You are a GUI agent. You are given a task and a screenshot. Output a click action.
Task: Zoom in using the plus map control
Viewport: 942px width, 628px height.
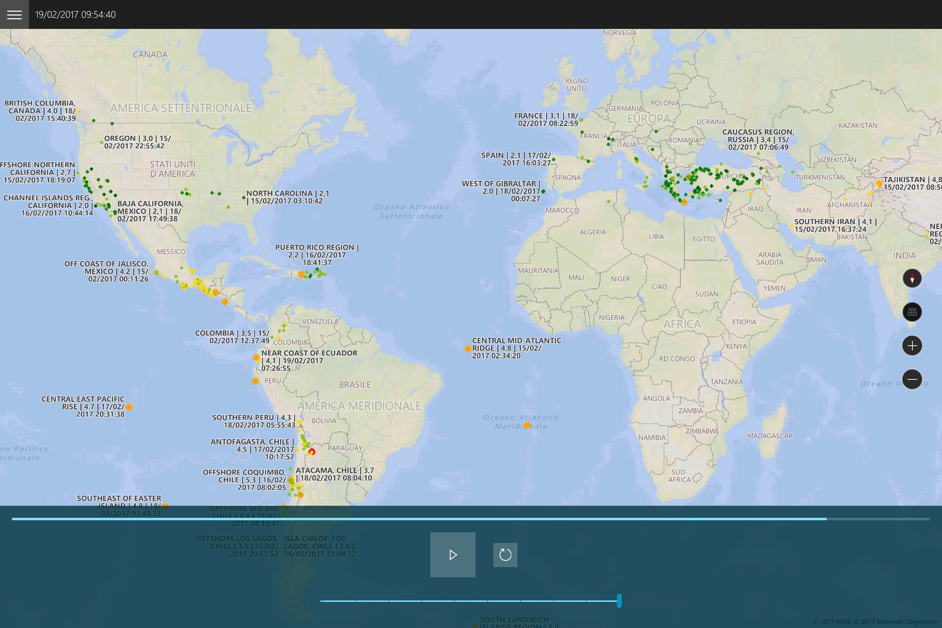point(912,345)
